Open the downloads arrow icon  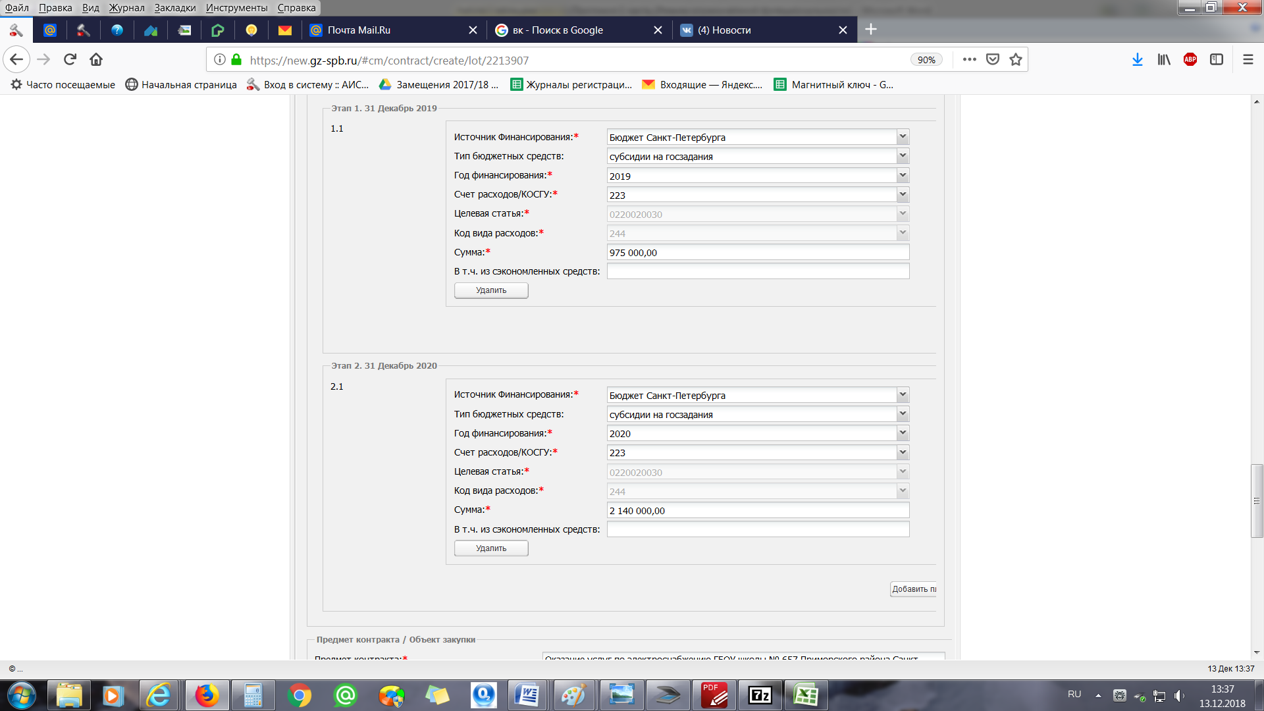[x=1137, y=59]
